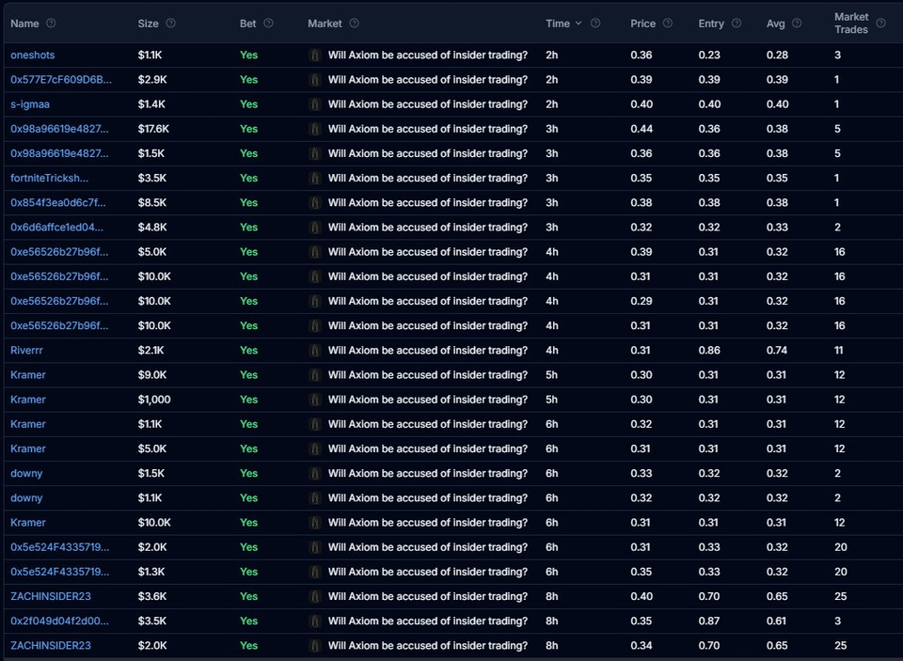Click the market icon in fortniteTricksh row

[x=315, y=179]
